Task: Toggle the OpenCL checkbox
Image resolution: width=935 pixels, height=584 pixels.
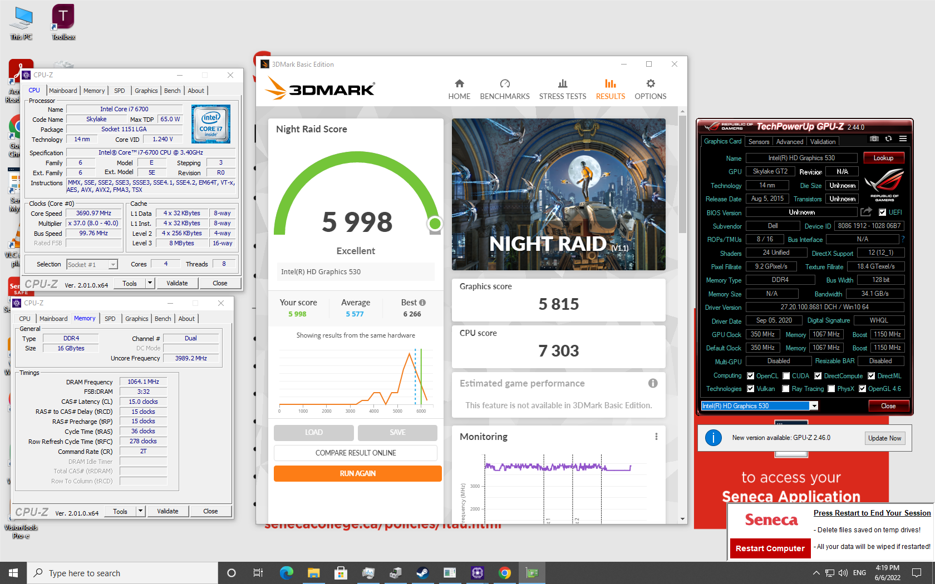Action: (x=750, y=376)
